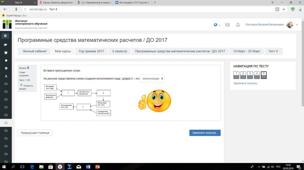
Task: Click the institute logo in header
Action: click(7, 24)
